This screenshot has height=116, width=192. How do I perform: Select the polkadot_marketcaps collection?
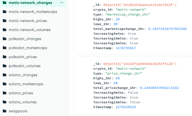[28, 48]
